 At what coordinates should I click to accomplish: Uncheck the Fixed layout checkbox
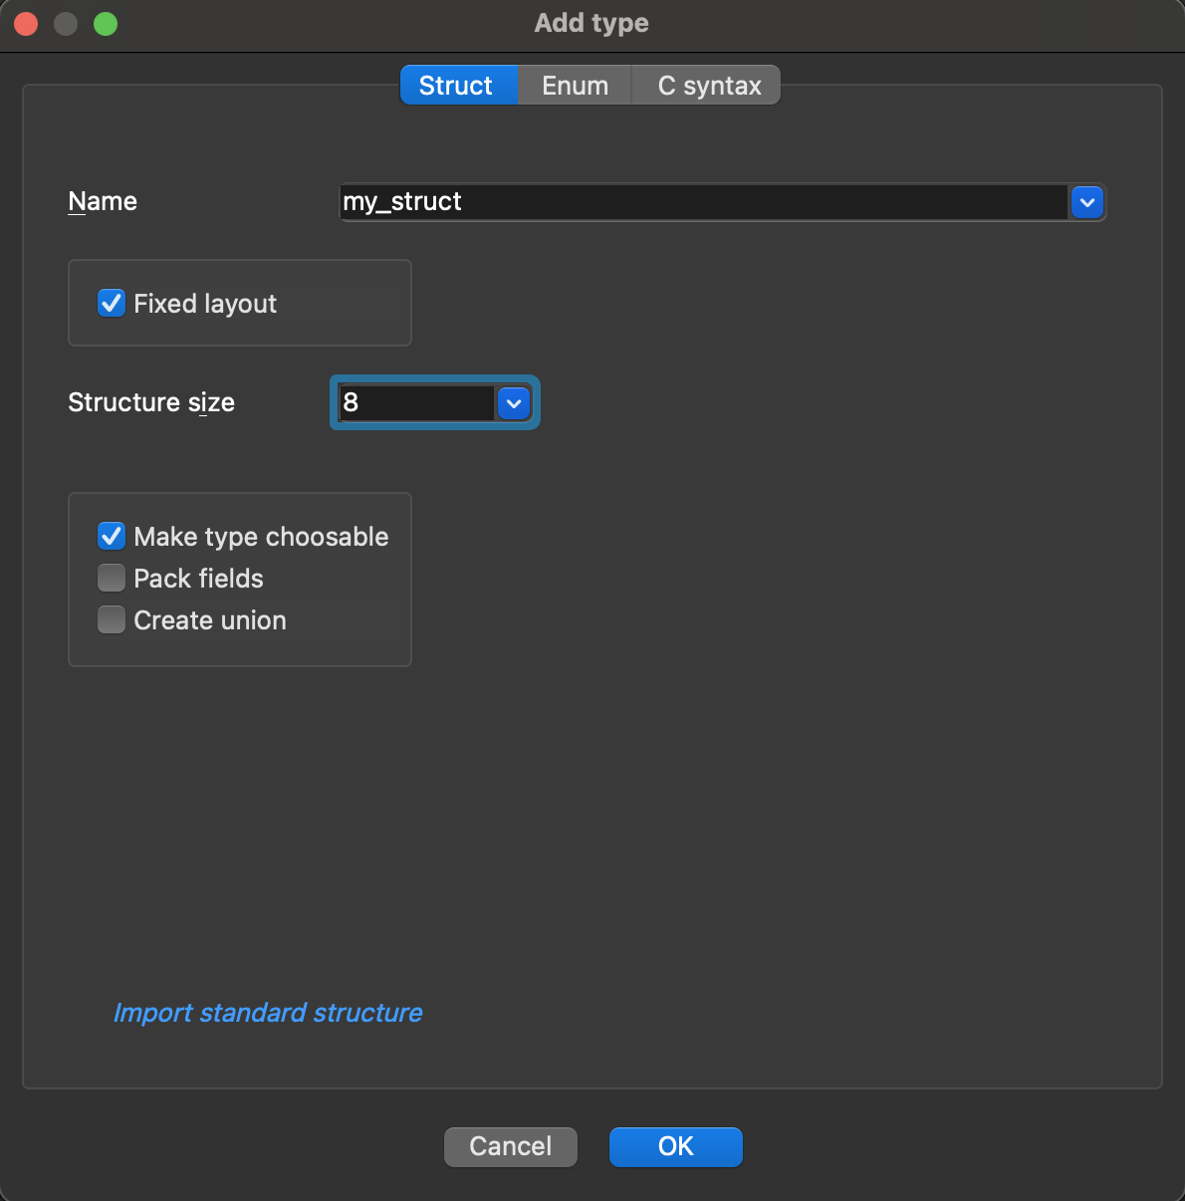click(x=111, y=303)
